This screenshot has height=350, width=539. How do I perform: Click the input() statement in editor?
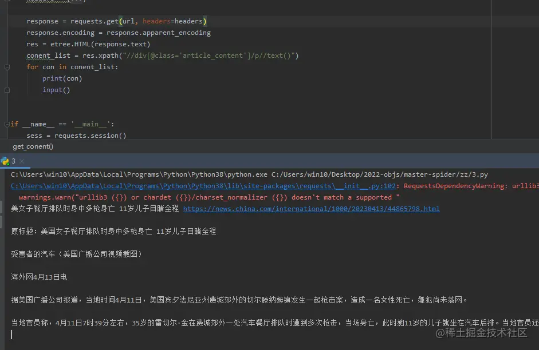[56, 90]
